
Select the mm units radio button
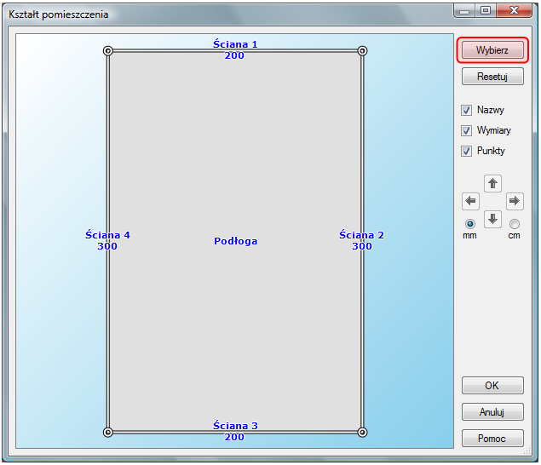[x=470, y=224]
